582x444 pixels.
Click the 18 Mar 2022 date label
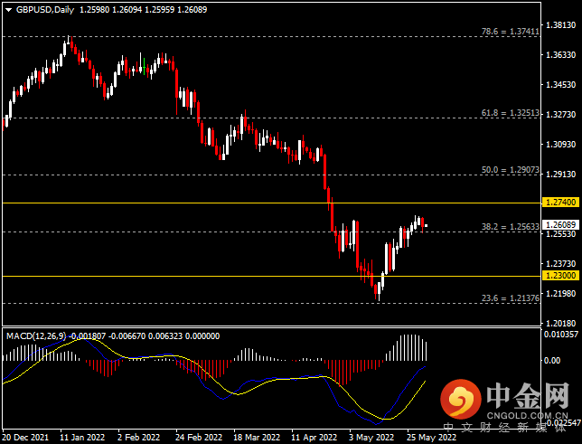257,438
